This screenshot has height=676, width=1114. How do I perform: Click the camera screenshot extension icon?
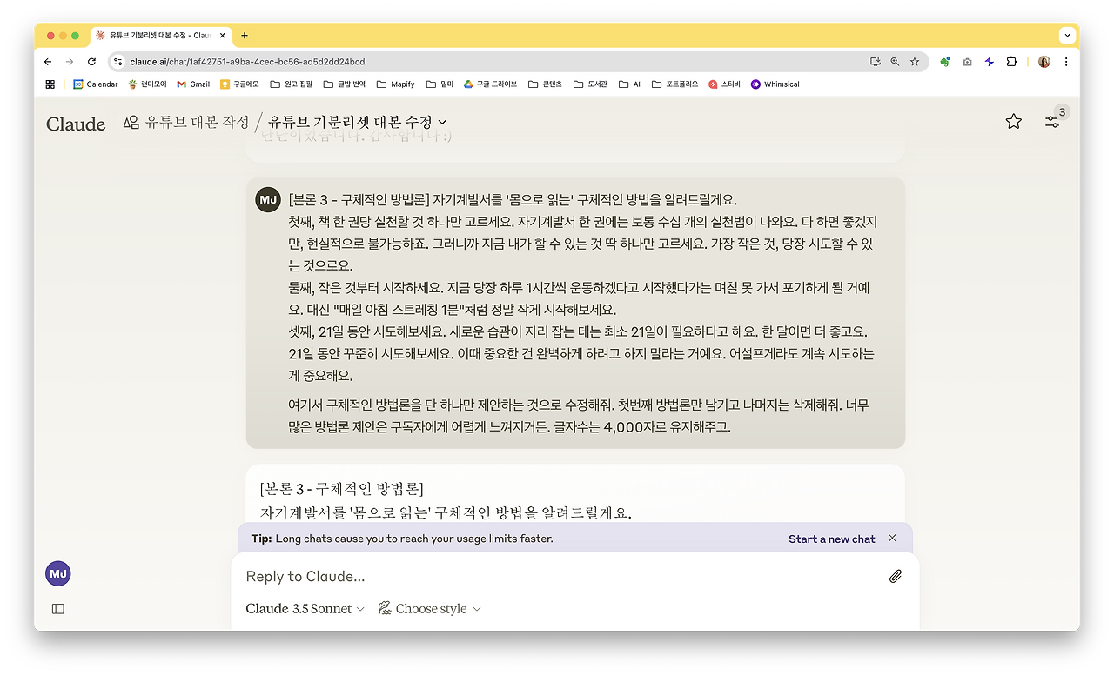coord(967,62)
